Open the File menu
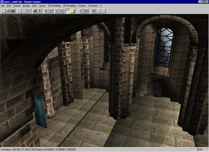 click(3, 5)
